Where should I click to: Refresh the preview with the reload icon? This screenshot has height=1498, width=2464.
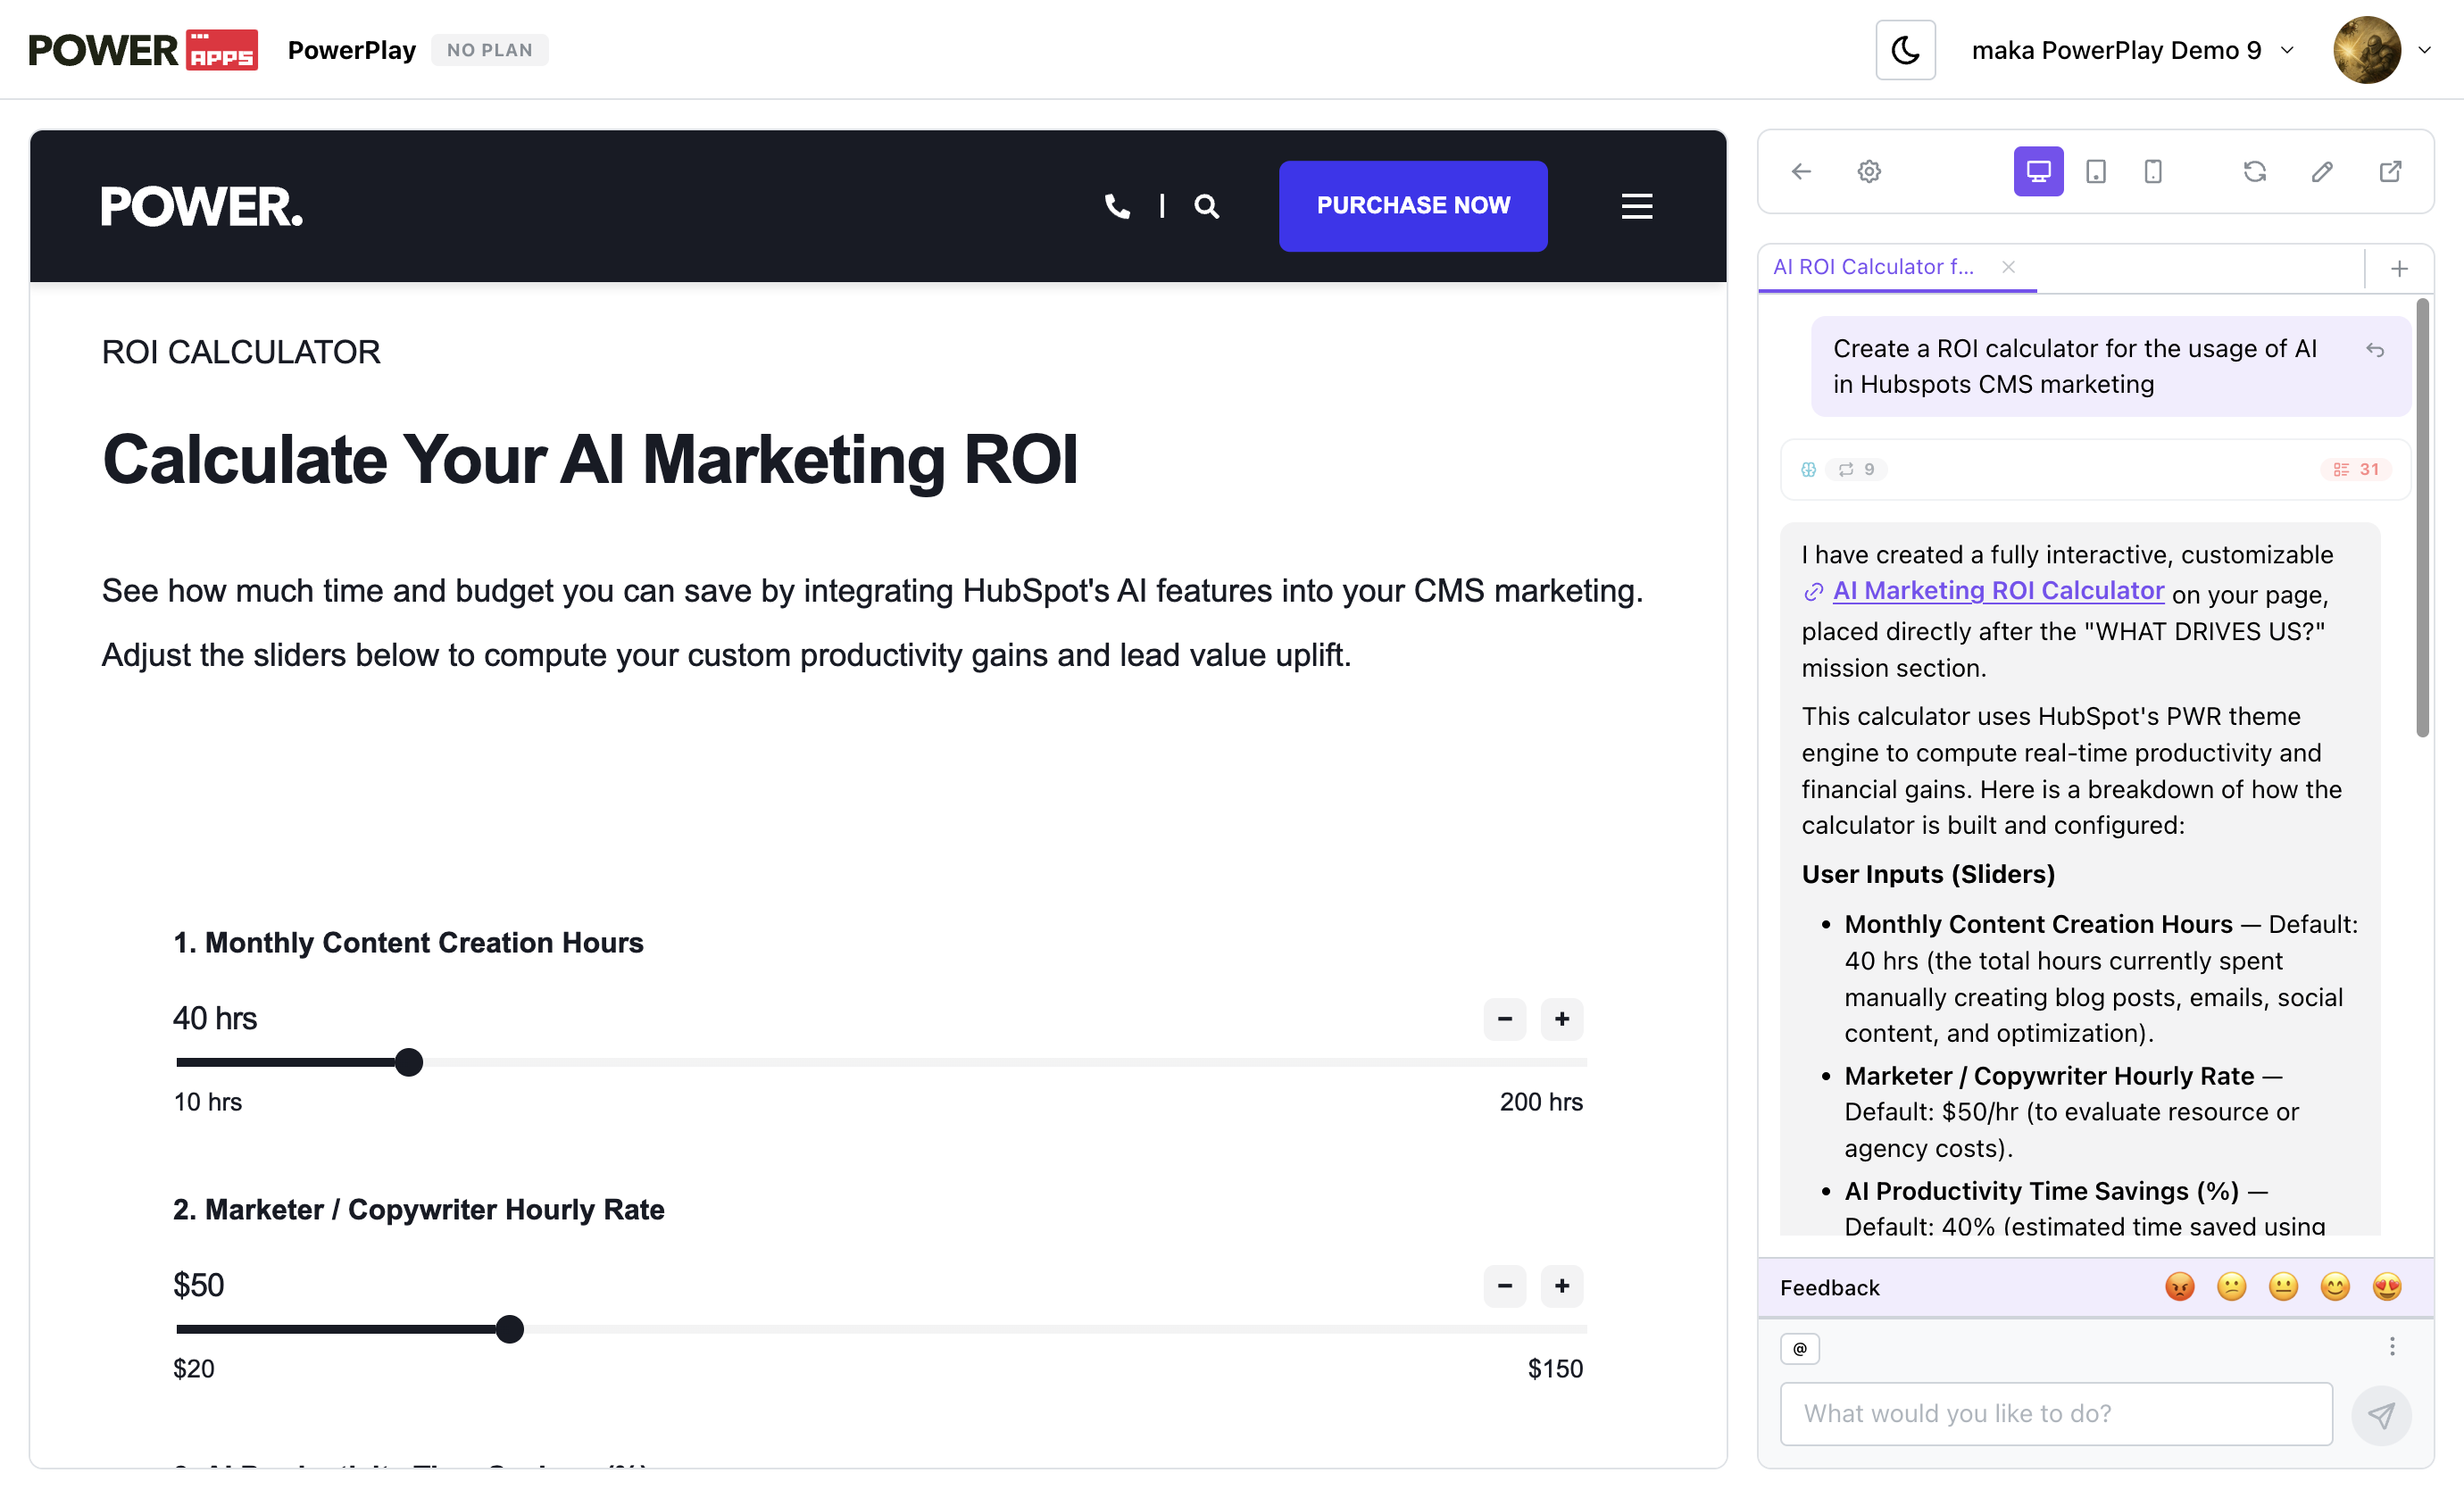click(2254, 172)
